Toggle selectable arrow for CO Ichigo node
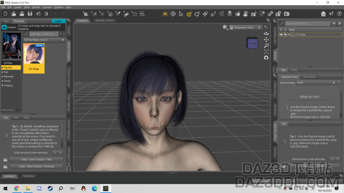This screenshot has height=193, width=344. (285, 34)
